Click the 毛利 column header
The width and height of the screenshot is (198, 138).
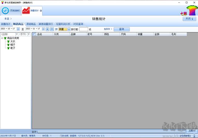pyautogui.click(x=179, y=34)
